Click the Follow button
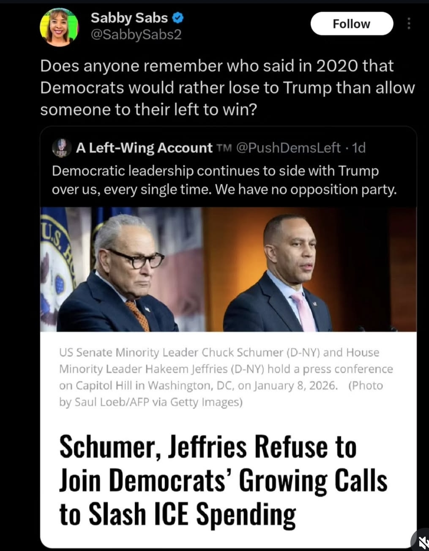 pyautogui.click(x=352, y=24)
